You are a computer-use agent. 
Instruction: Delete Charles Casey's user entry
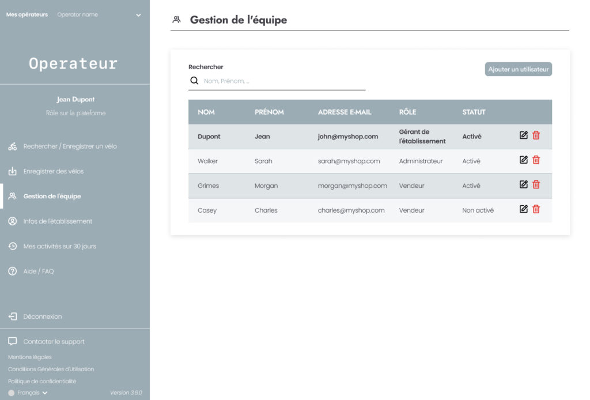click(x=536, y=209)
